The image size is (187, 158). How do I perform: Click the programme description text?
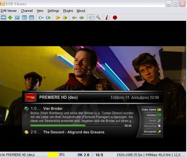pos(82,117)
